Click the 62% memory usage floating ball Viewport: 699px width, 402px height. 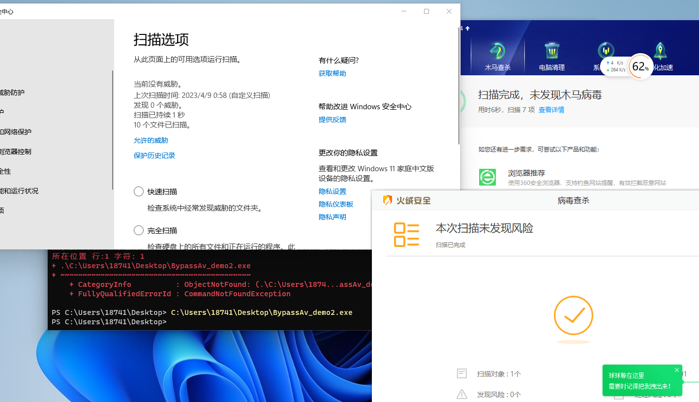click(640, 66)
